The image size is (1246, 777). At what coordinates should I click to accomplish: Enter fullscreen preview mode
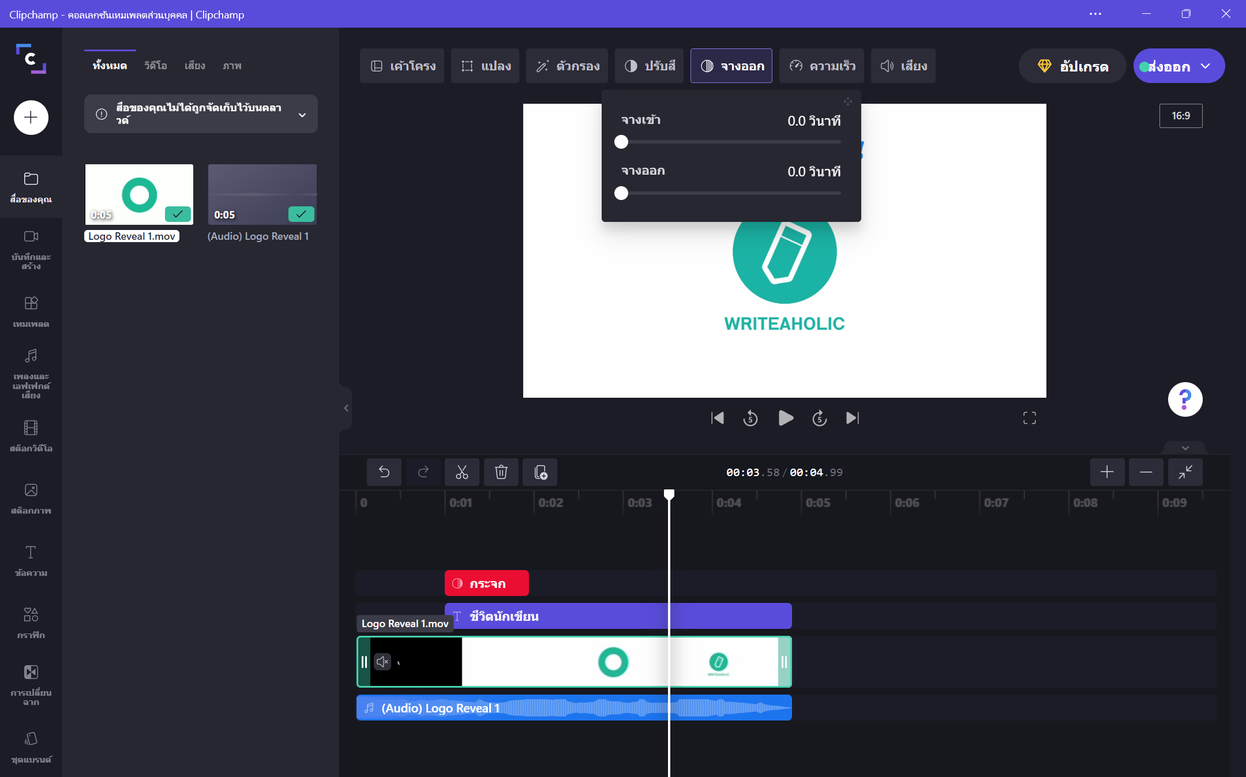1029,418
